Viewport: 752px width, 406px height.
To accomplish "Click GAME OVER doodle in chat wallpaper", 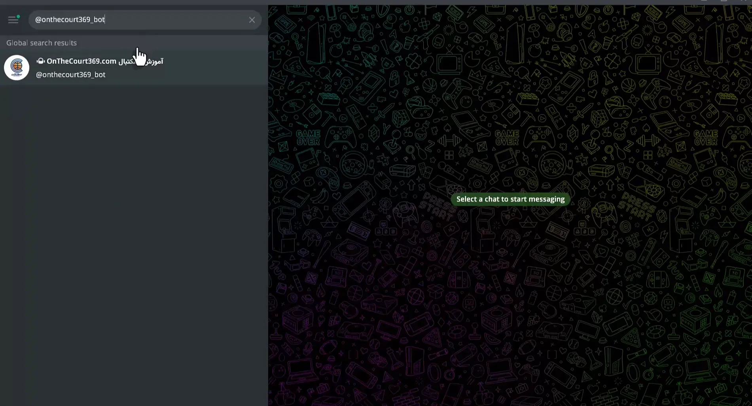I will click(308, 138).
